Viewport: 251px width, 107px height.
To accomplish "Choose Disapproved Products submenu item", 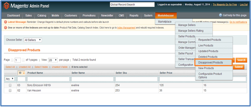I will tap(214, 62).
